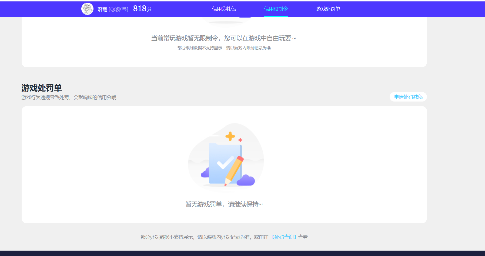
Task: Click the 暂无游戏罚单 empty-state message
Action: tap(224, 204)
